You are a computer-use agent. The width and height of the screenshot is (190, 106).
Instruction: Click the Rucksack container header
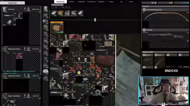pos(21,9)
